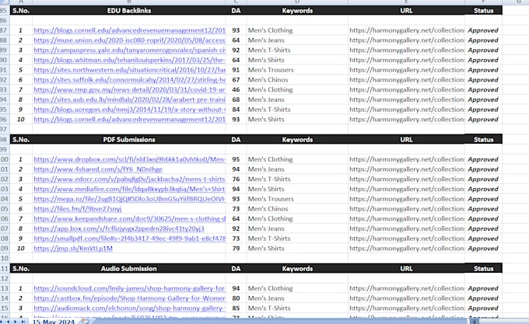Screen dimensions: 529x324
Task: Select the DA value 95 cell
Action: tap(236, 159)
